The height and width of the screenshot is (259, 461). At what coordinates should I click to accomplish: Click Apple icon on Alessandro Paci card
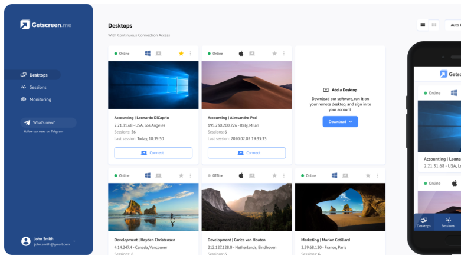[241, 54]
